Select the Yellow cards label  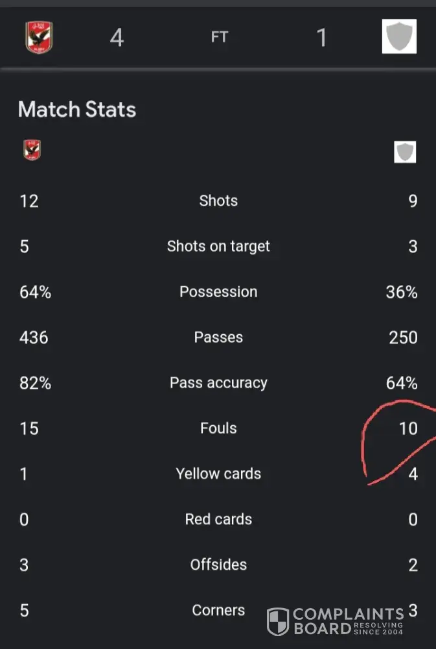tap(218, 474)
